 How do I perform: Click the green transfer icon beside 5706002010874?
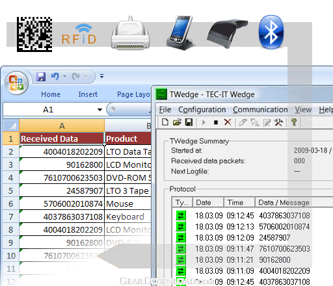pos(181,227)
